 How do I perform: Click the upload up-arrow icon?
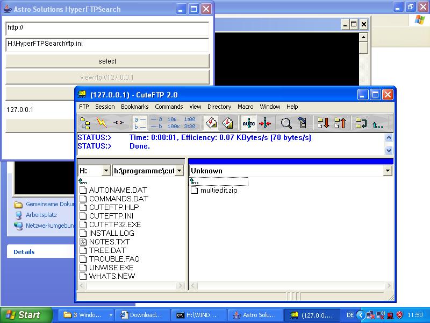(340, 123)
